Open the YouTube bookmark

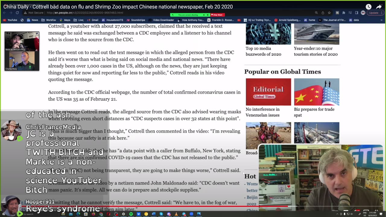pyautogui.click(x=10, y=20)
